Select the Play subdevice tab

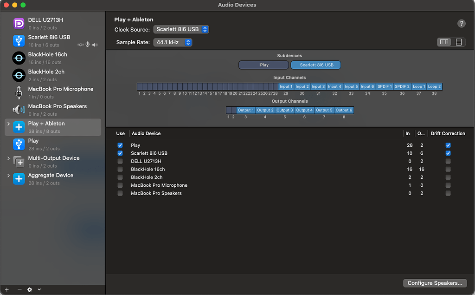point(263,65)
